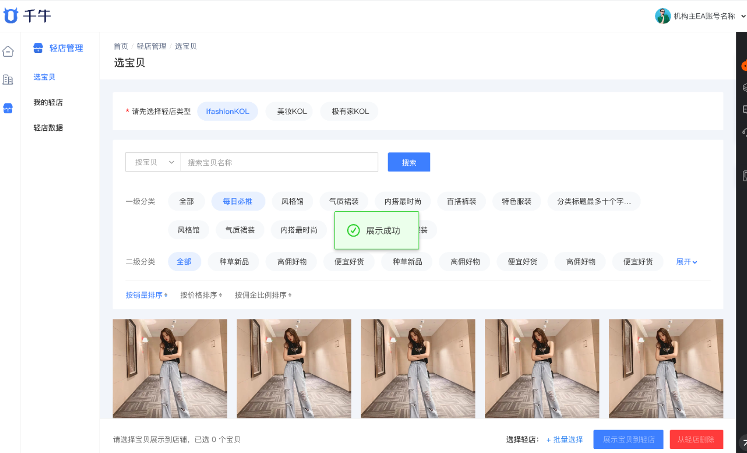747x453 pixels.
Task: Choose the 全部 first-level category
Action: click(187, 201)
